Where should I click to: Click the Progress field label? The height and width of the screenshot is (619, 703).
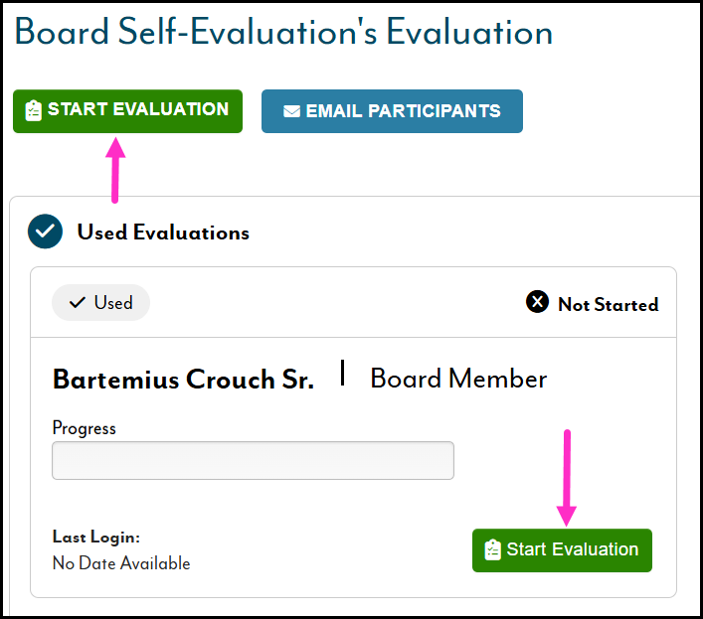[84, 428]
